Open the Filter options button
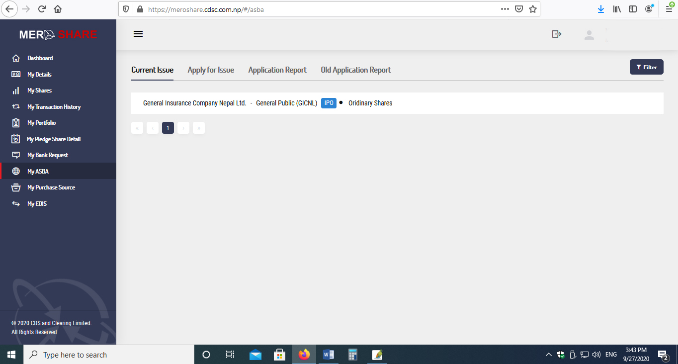The width and height of the screenshot is (678, 364). pos(646,67)
